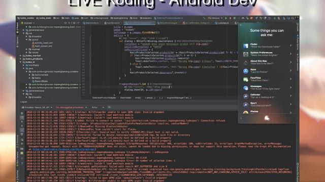Expand the items package arrow

click(x=30, y=78)
